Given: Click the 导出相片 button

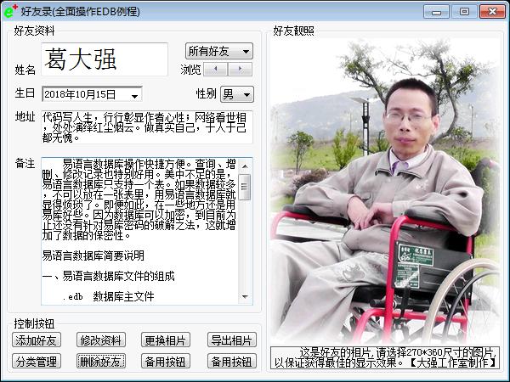Looking at the screenshot, I should [x=232, y=340].
